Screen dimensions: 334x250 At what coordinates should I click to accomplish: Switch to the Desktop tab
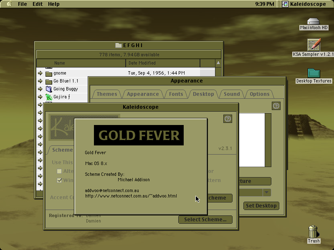coord(203,94)
